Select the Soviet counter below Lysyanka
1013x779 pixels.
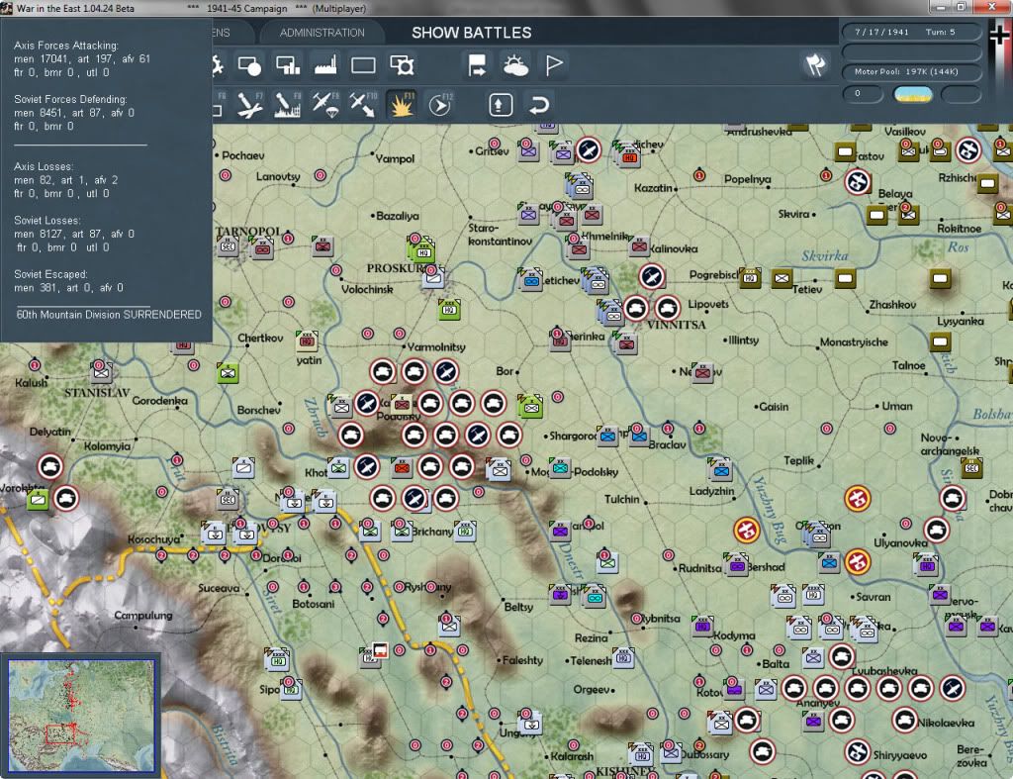(940, 341)
